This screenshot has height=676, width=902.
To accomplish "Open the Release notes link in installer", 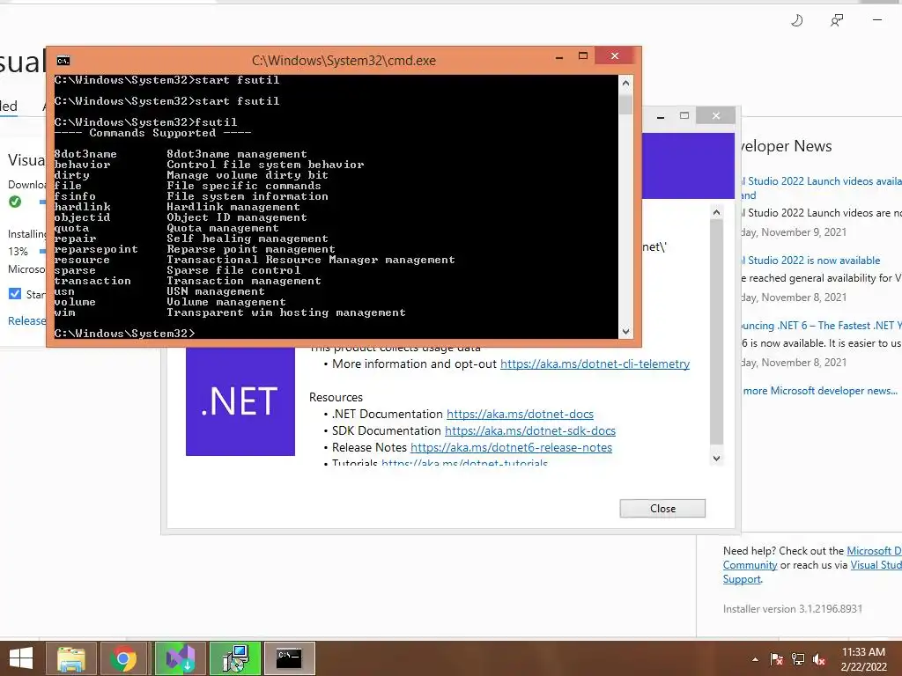I will point(26,320).
